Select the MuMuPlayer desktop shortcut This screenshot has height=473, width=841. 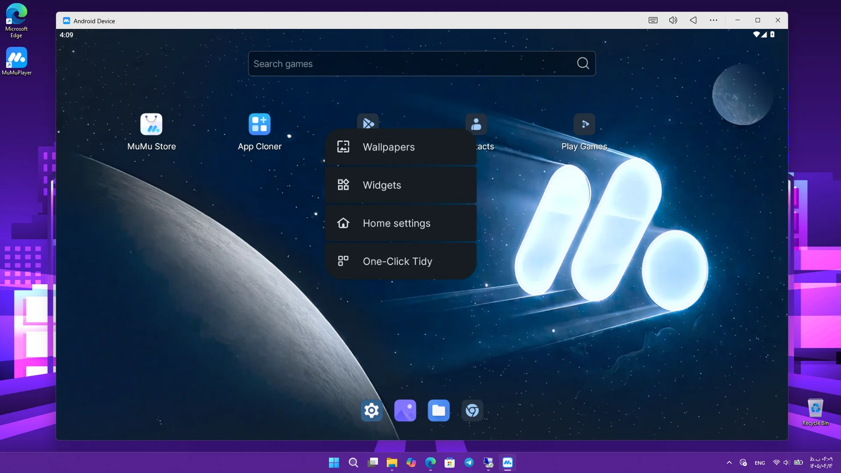point(17,61)
